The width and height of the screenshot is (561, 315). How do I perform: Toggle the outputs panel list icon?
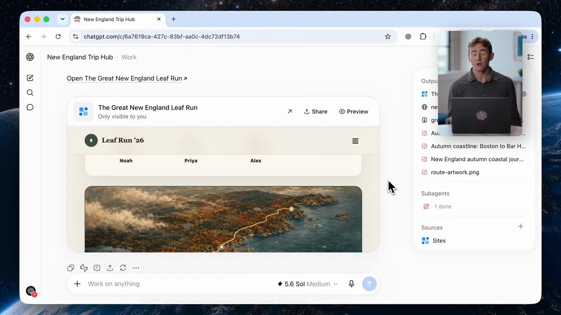[x=530, y=57]
